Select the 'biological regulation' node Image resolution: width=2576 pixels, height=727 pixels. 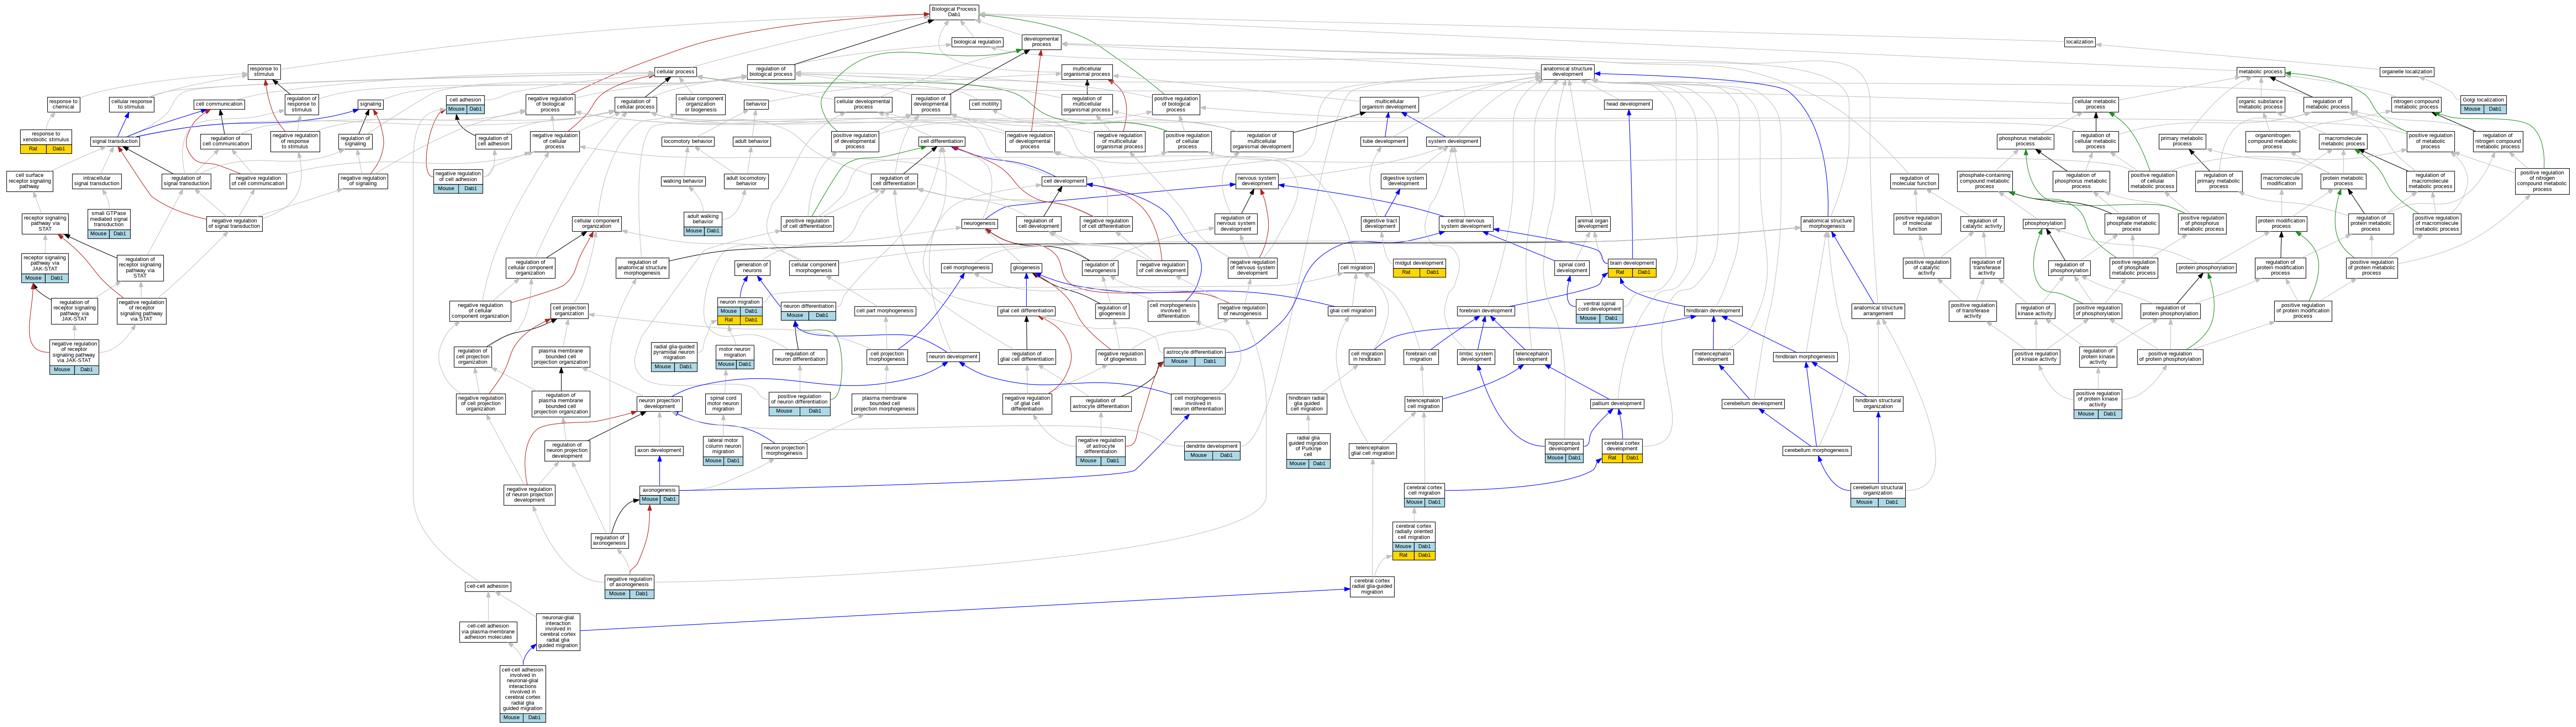coord(977,42)
